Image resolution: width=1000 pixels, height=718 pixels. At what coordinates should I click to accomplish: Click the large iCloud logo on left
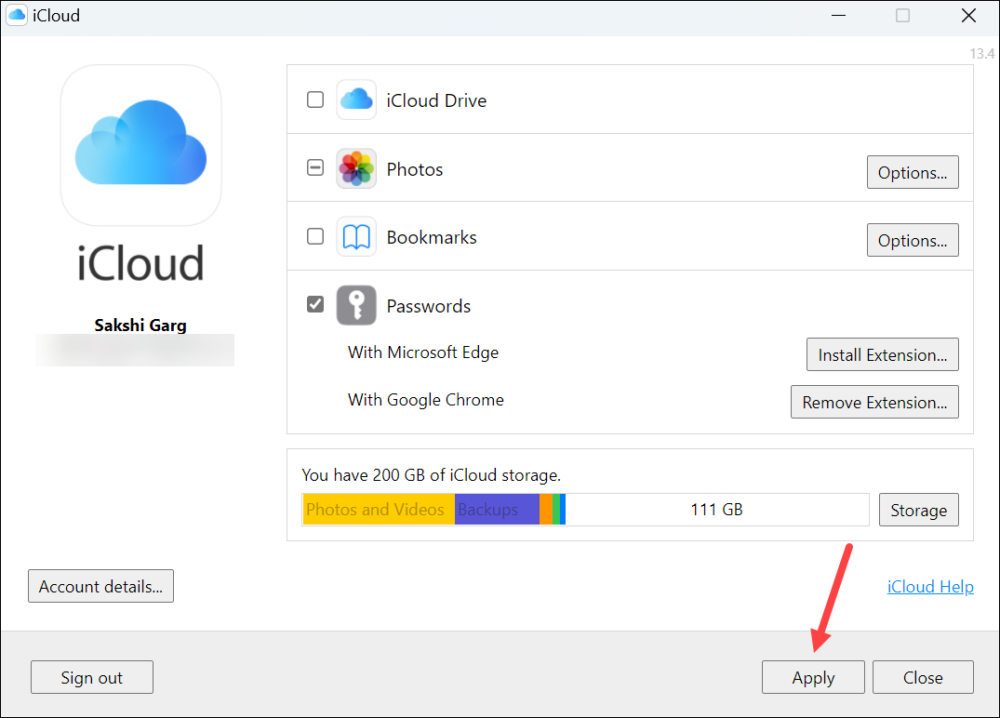pos(141,145)
